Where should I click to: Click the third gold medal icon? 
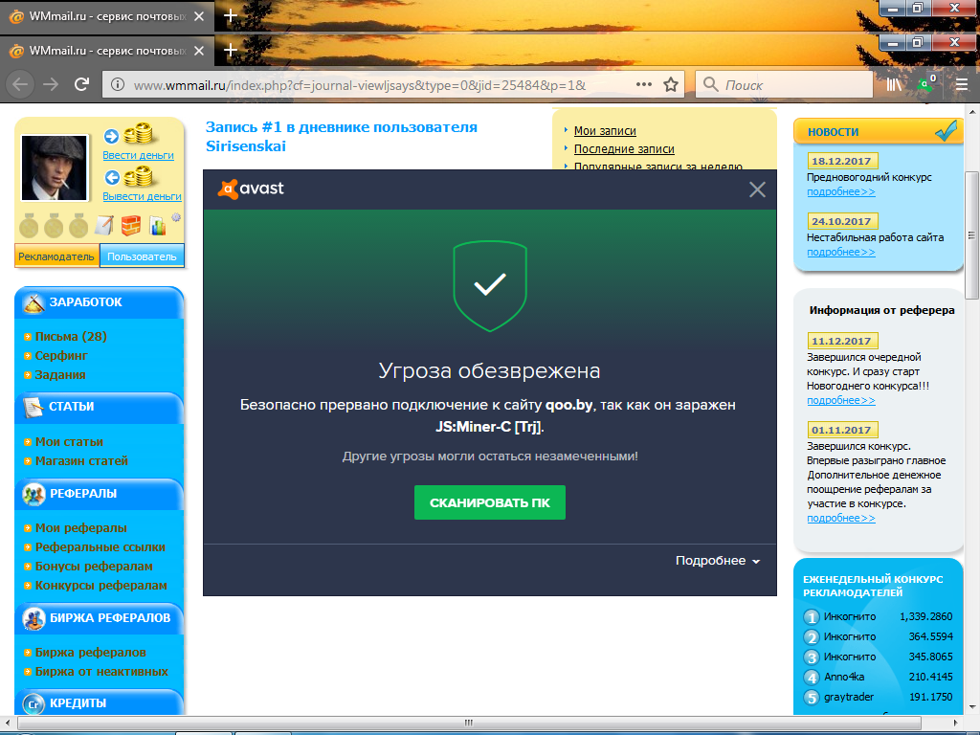tap(78, 226)
